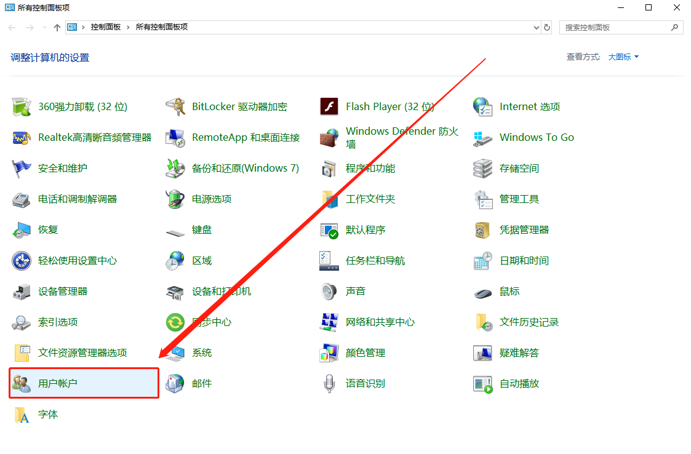The width and height of the screenshot is (691, 454).
Task: Open the 任务栏和导航 icon
Action: pos(329,261)
